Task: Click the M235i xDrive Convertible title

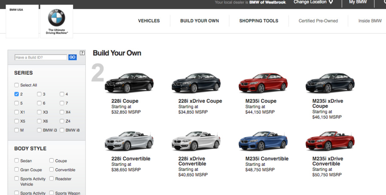Action: [x=328, y=161]
